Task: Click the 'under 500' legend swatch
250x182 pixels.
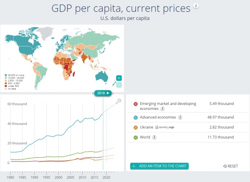Action: [5, 85]
